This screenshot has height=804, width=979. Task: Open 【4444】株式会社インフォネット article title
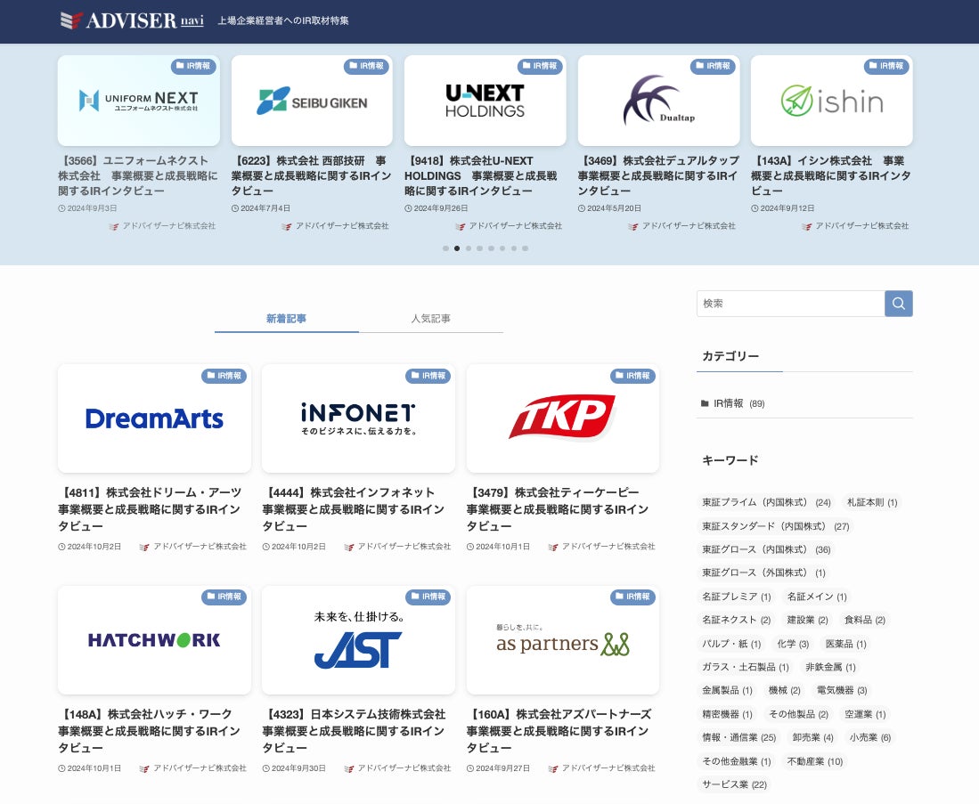(x=354, y=509)
